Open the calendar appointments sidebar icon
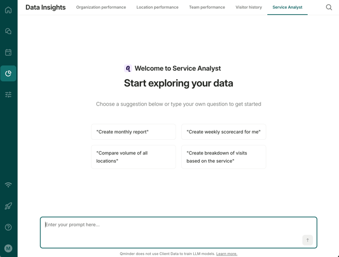339x257 pixels. [x=9, y=53]
